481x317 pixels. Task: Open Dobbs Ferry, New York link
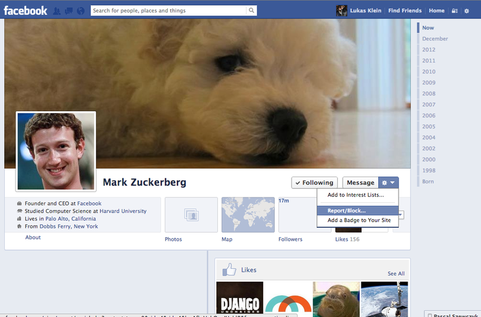tap(69, 226)
